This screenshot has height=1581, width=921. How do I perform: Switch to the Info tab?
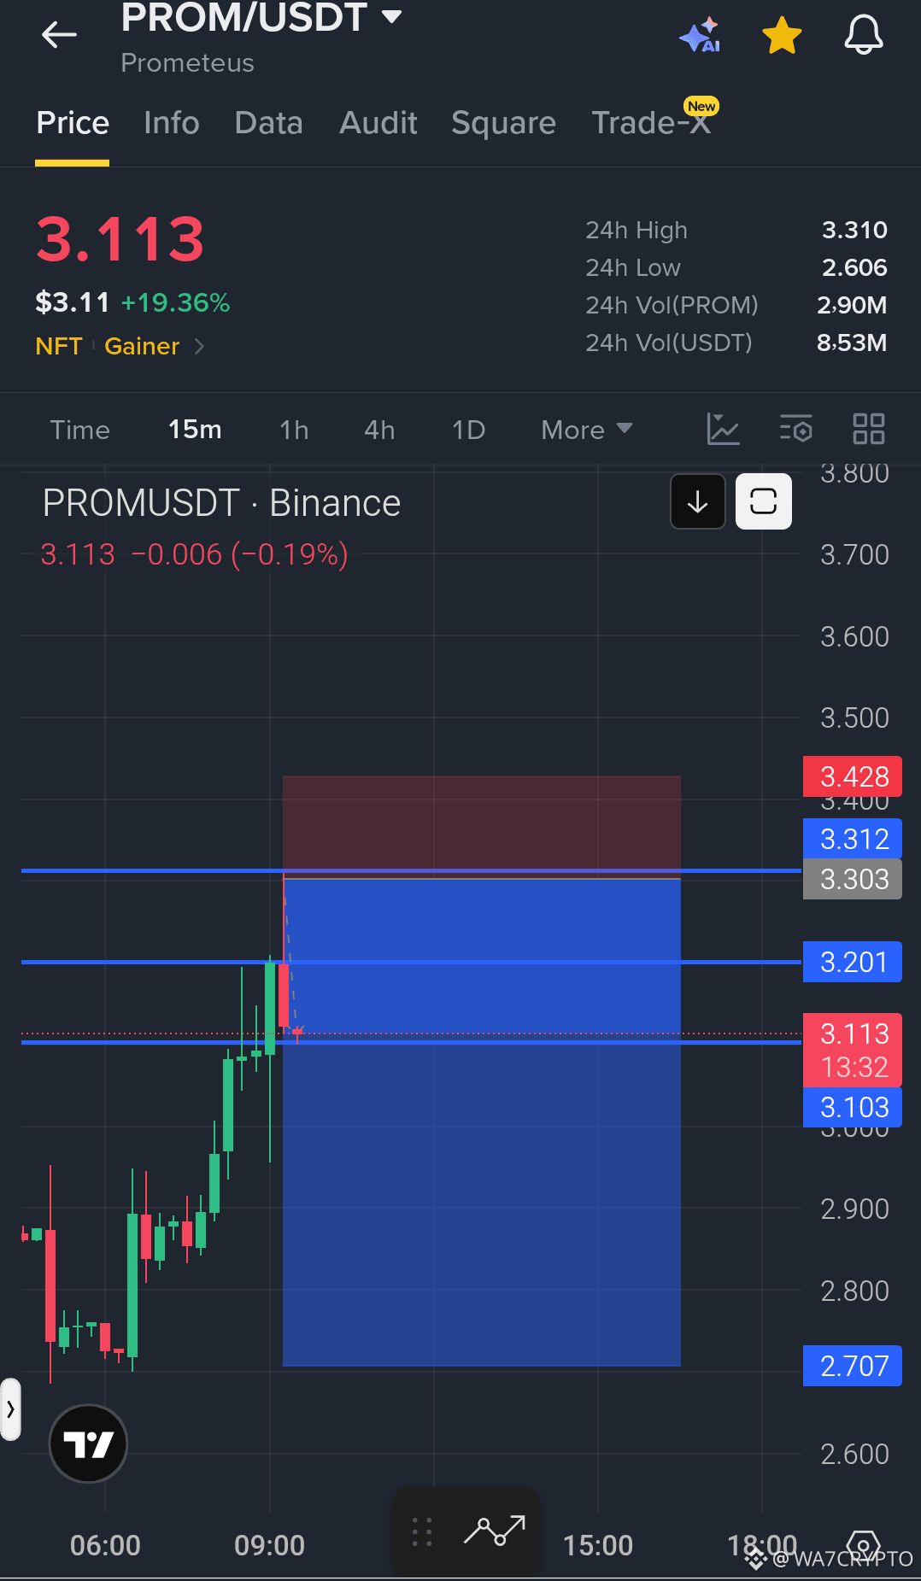[172, 123]
